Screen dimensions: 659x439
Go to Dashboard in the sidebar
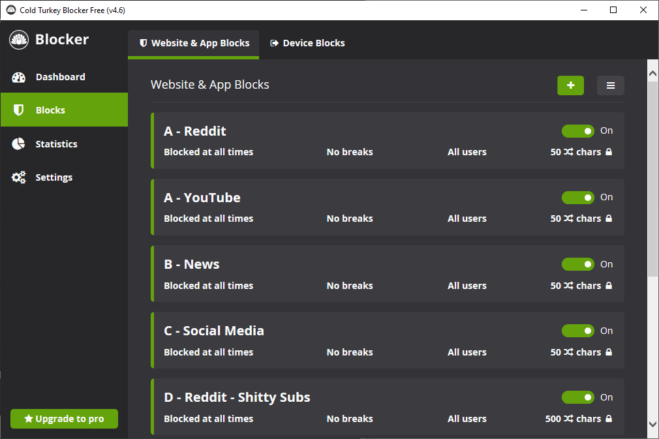click(65, 77)
